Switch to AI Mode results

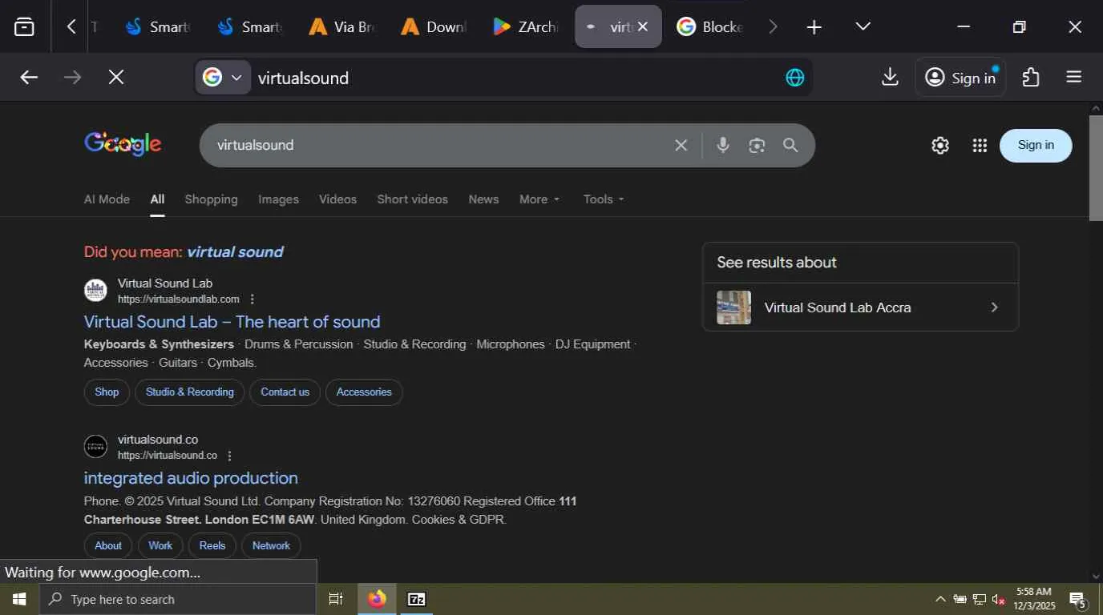pyautogui.click(x=107, y=199)
